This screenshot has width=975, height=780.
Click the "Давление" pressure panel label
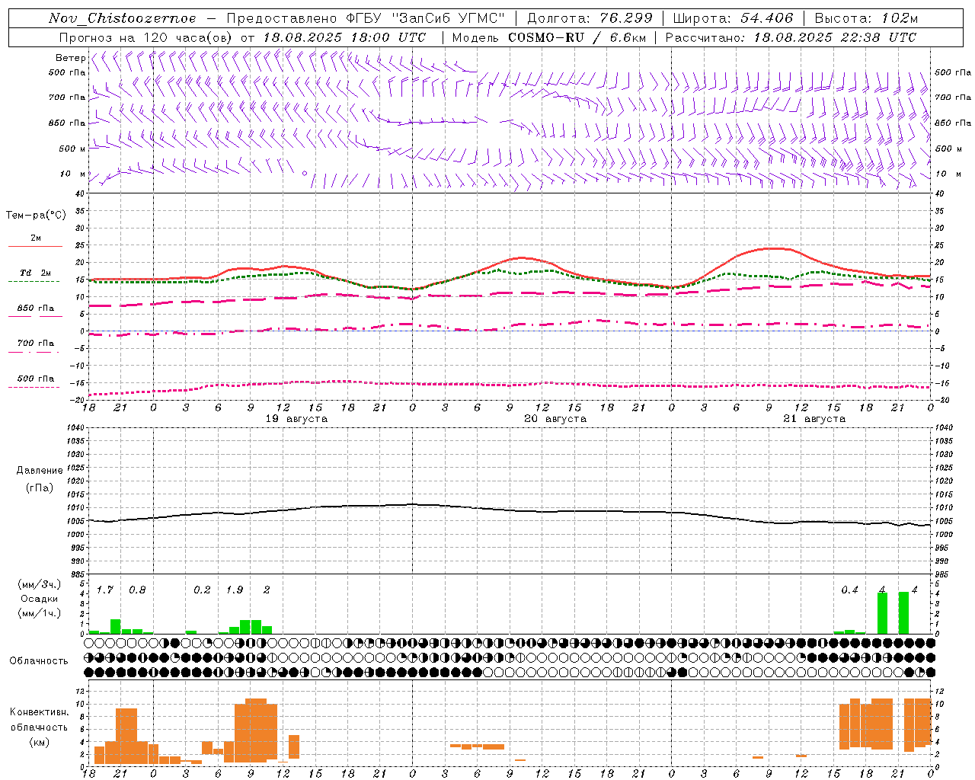click(x=40, y=471)
